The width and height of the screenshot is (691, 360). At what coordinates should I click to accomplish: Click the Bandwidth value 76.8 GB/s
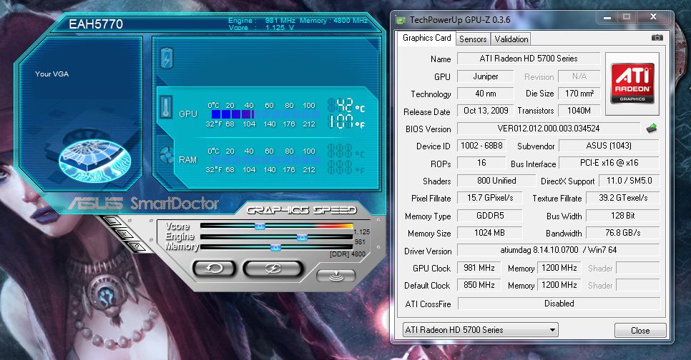(x=623, y=232)
